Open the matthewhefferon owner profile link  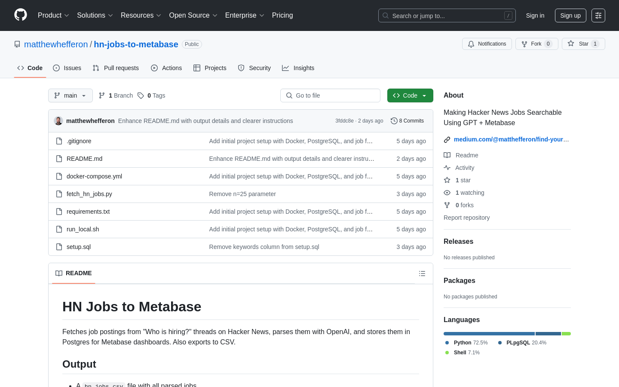tap(56, 44)
